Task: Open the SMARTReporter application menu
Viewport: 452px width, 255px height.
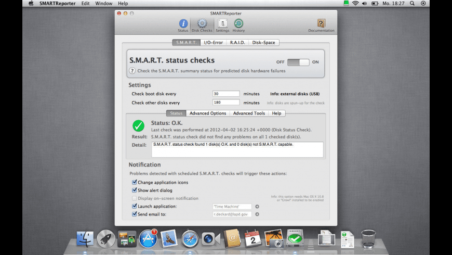Action: 57,4
